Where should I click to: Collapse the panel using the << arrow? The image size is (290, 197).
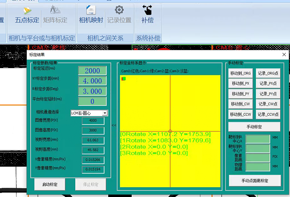pyautogui.click(x=114, y=125)
